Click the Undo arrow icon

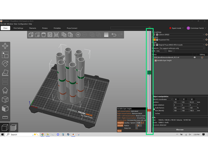tap(114, 35)
